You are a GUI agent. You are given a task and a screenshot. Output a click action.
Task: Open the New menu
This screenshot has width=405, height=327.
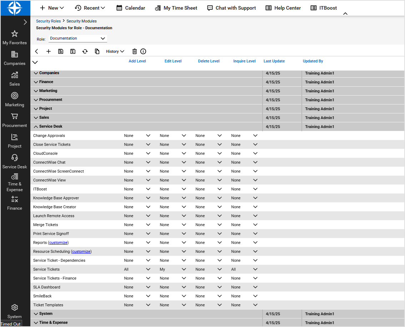pyautogui.click(x=51, y=7)
